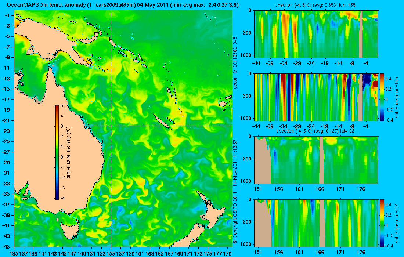Select the 'temperature anomaly (°C)' vertical label
The width and height of the screenshot is (404, 257).
(x=68, y=152)
